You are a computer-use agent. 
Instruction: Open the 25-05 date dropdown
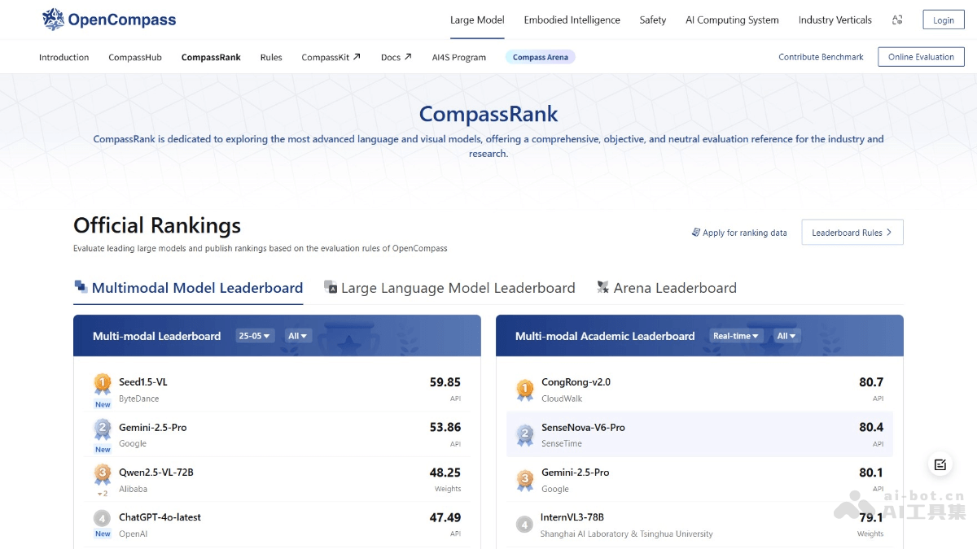click(255, 335)
